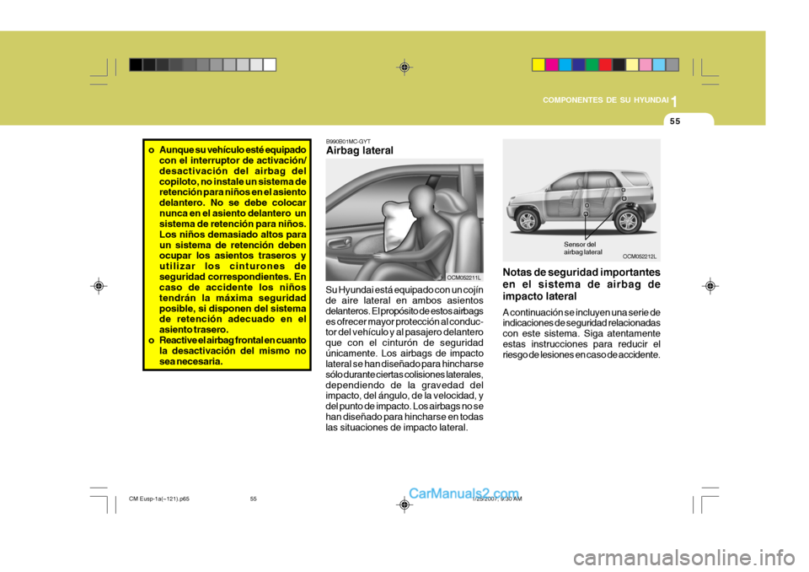This screenshot has width=809, height=572.
Task: Click the 'Notas de seguridad importantes' heading
Action: pos(581,284)
